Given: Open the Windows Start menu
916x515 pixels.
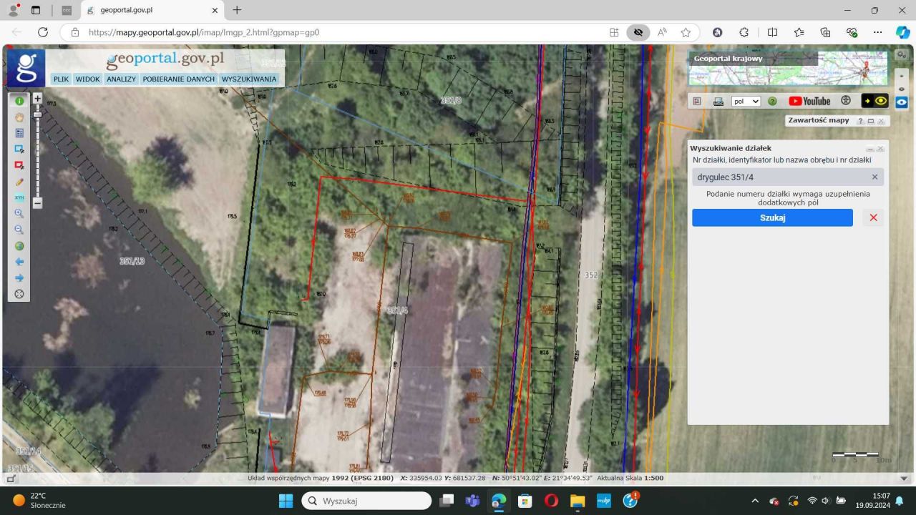Looking at the screenshot, I should [286, 501].
